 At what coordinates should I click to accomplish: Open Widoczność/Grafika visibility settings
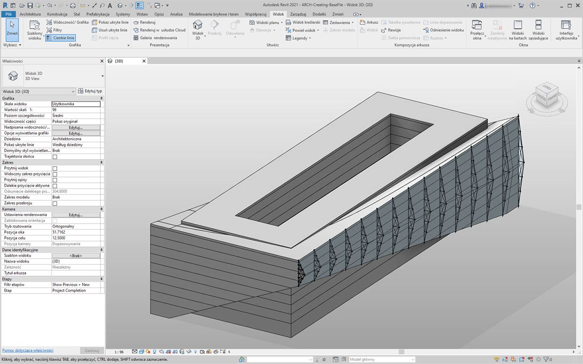[67, 22]
